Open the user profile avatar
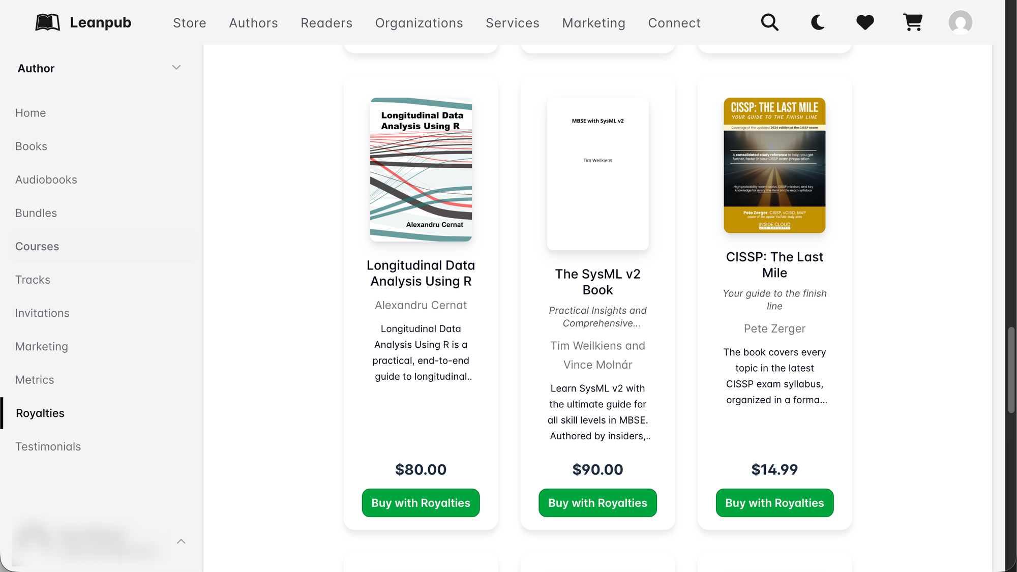 (x=961, y=22)
